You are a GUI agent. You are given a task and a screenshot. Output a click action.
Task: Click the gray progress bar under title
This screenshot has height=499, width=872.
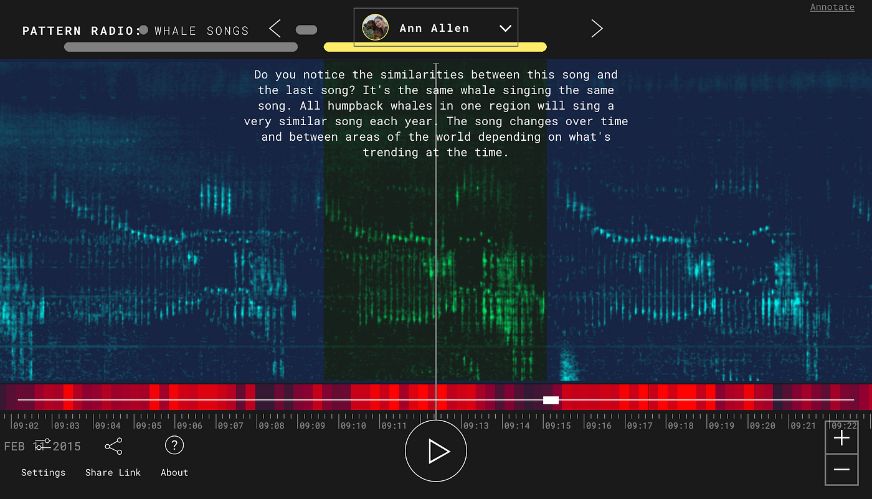tap(181, 47)
